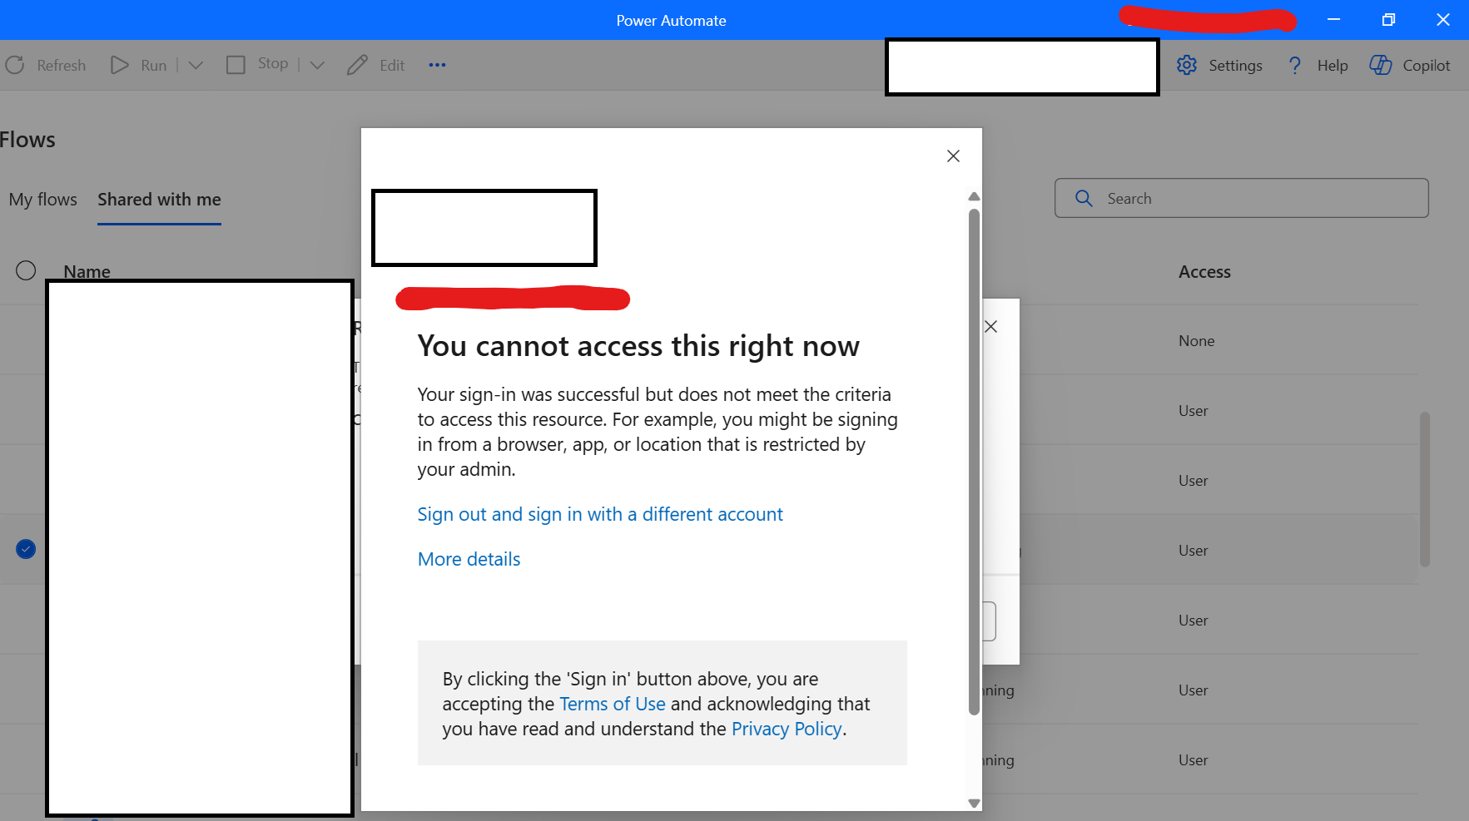
Task: Toggle the select-all circle above Name column
Action: [x=25, y=270]
